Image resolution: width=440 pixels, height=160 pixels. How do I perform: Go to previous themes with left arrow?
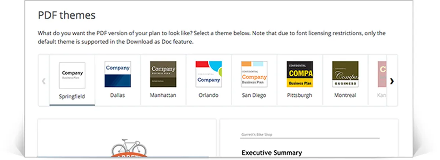tap(44, 81)
